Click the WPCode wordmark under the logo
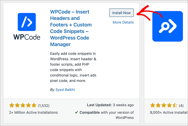This screenshot has width=188, height=126. 27,37
